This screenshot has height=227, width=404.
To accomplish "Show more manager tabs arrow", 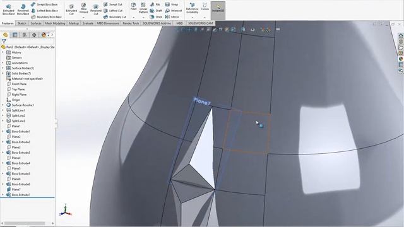I will 52,35.
